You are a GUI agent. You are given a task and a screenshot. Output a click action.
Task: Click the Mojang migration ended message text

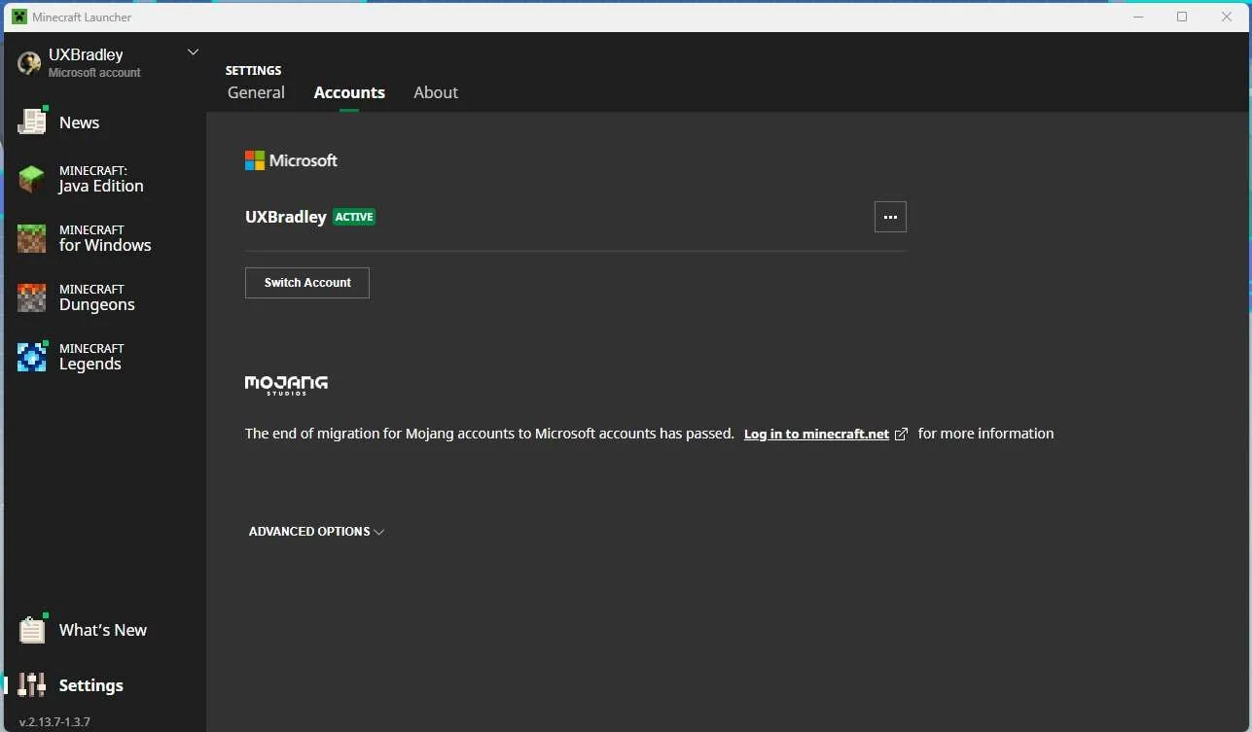(489, 434)
